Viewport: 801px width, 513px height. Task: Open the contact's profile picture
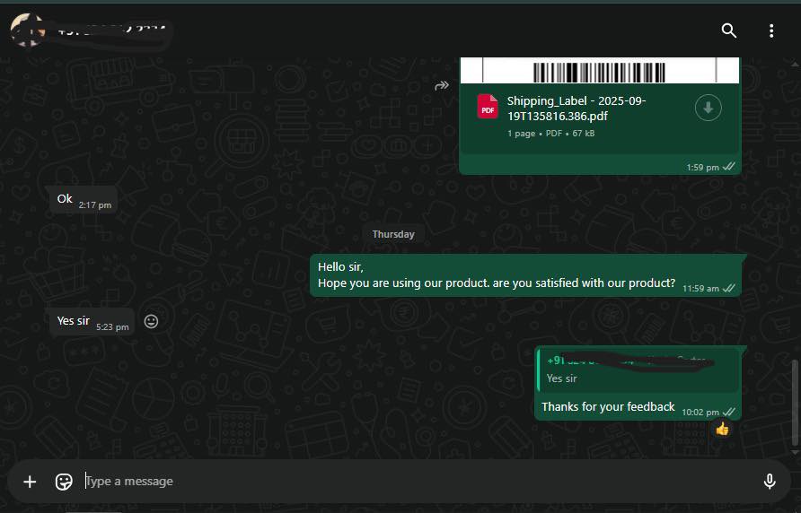pyautogui.click(x=27, y=30)
